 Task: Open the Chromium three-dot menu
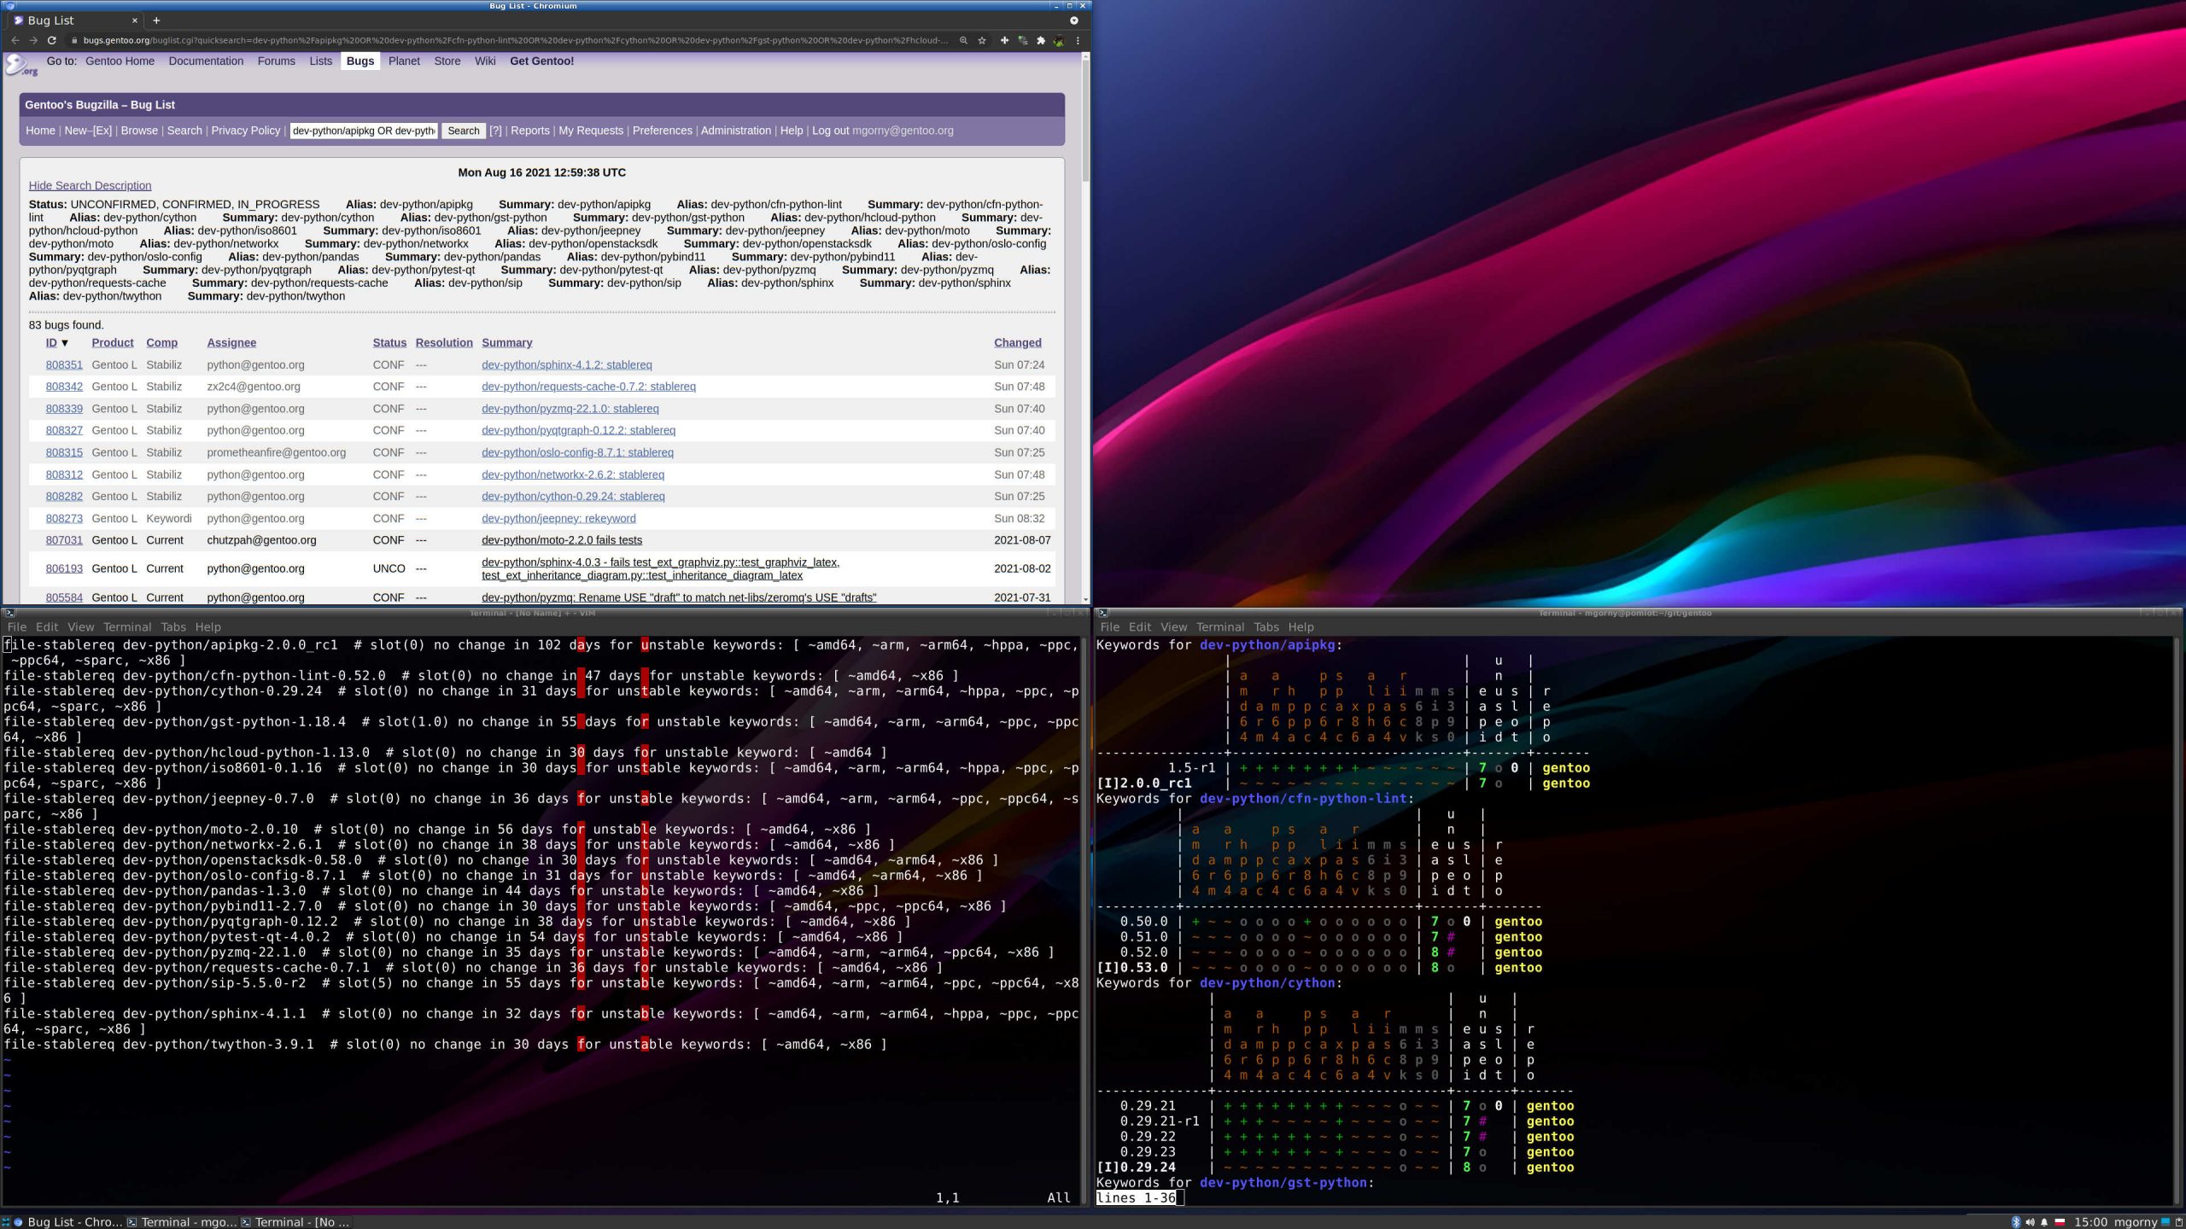pos(1078,40)
